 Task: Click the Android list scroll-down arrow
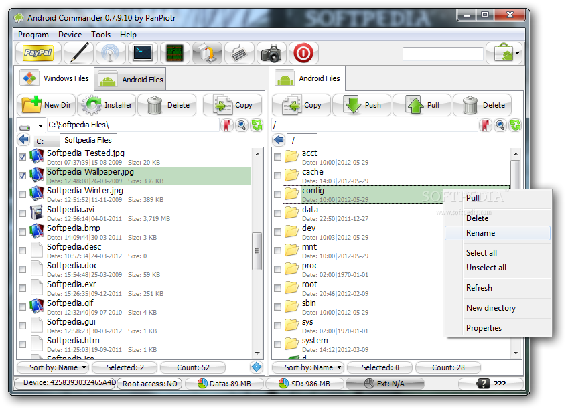click(x=516, y=353)
